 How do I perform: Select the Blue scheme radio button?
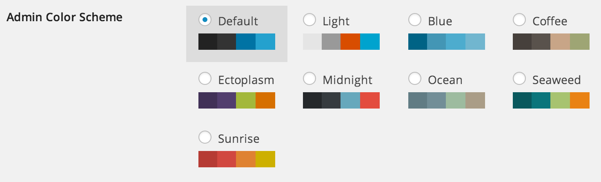tap(415, 19)
